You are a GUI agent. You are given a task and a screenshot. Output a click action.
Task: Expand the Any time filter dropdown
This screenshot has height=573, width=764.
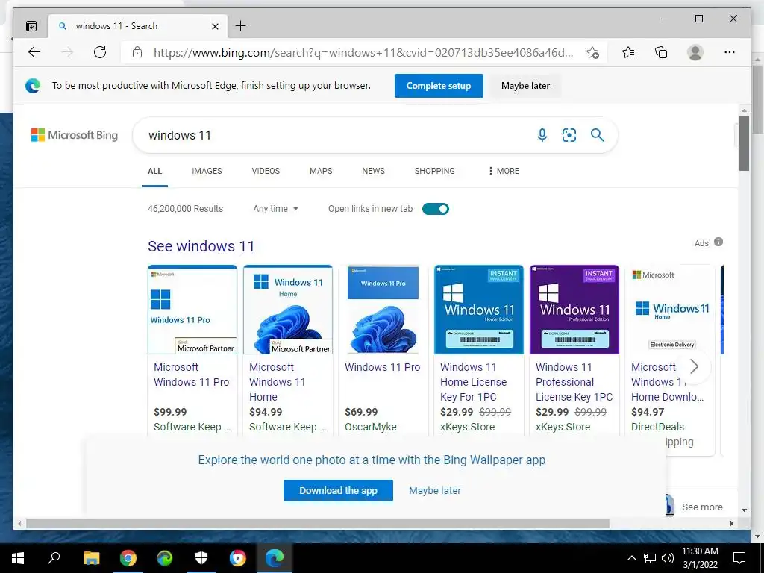[x=275, y=209]
